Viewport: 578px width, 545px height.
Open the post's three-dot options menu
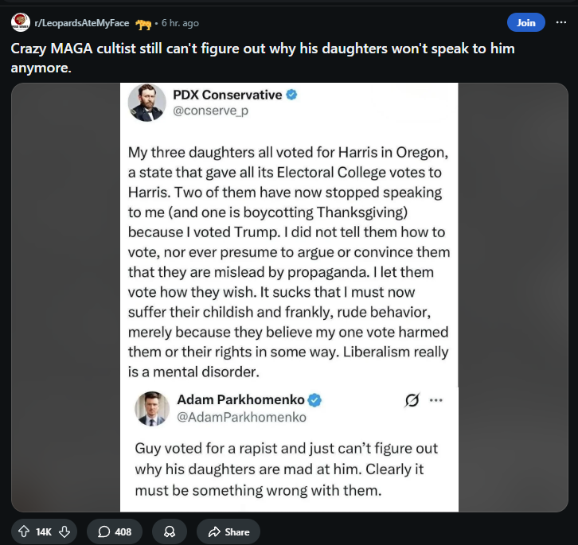561,22
